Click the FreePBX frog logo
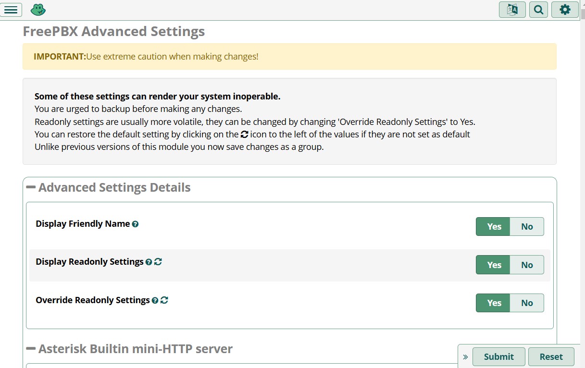The width and height of the screenshot is (585, 368). (38, 10)
